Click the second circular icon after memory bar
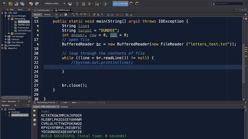 click(137, 3)
